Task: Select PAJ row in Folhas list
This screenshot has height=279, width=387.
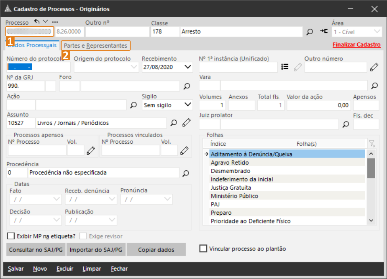Action: [x=287, y=204]
